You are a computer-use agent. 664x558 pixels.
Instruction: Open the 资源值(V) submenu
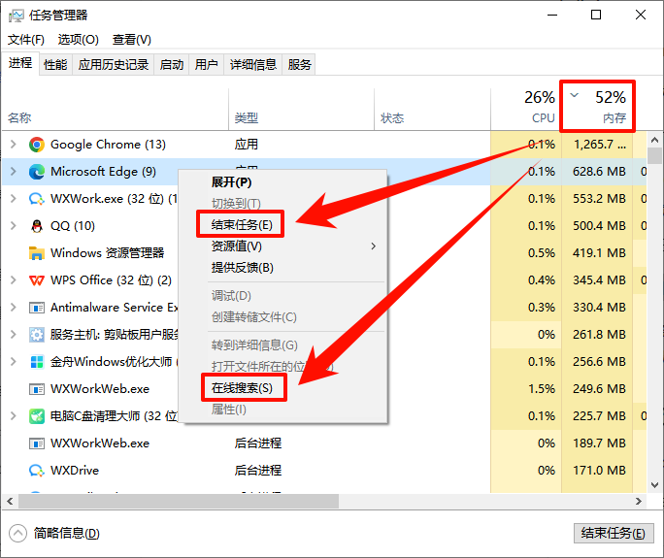click(x=282, y=246)
